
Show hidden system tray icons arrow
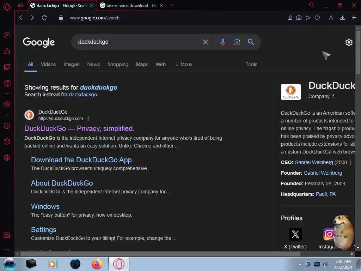[300, 264]
